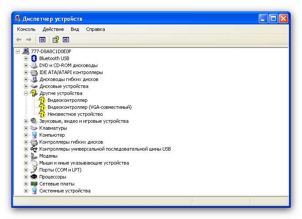Screen dimensions: 302x219
Task: Expand the Клавиатуры node
Action: click(26, 128)
